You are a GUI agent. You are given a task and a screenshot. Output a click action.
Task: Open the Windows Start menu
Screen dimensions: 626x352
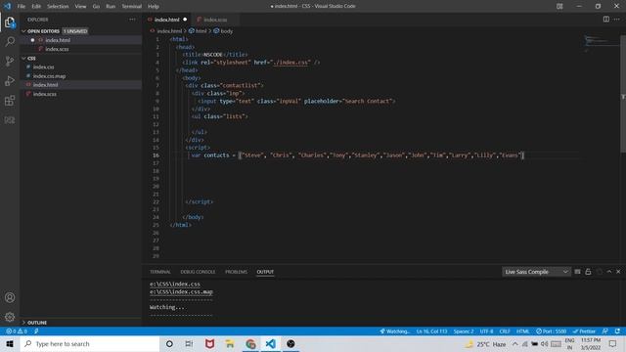pyautogui.click(x=10, y=343)
